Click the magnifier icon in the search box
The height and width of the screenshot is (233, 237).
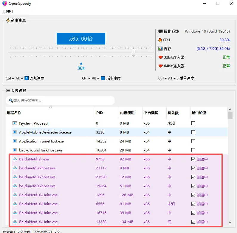(x=11, y=100)
